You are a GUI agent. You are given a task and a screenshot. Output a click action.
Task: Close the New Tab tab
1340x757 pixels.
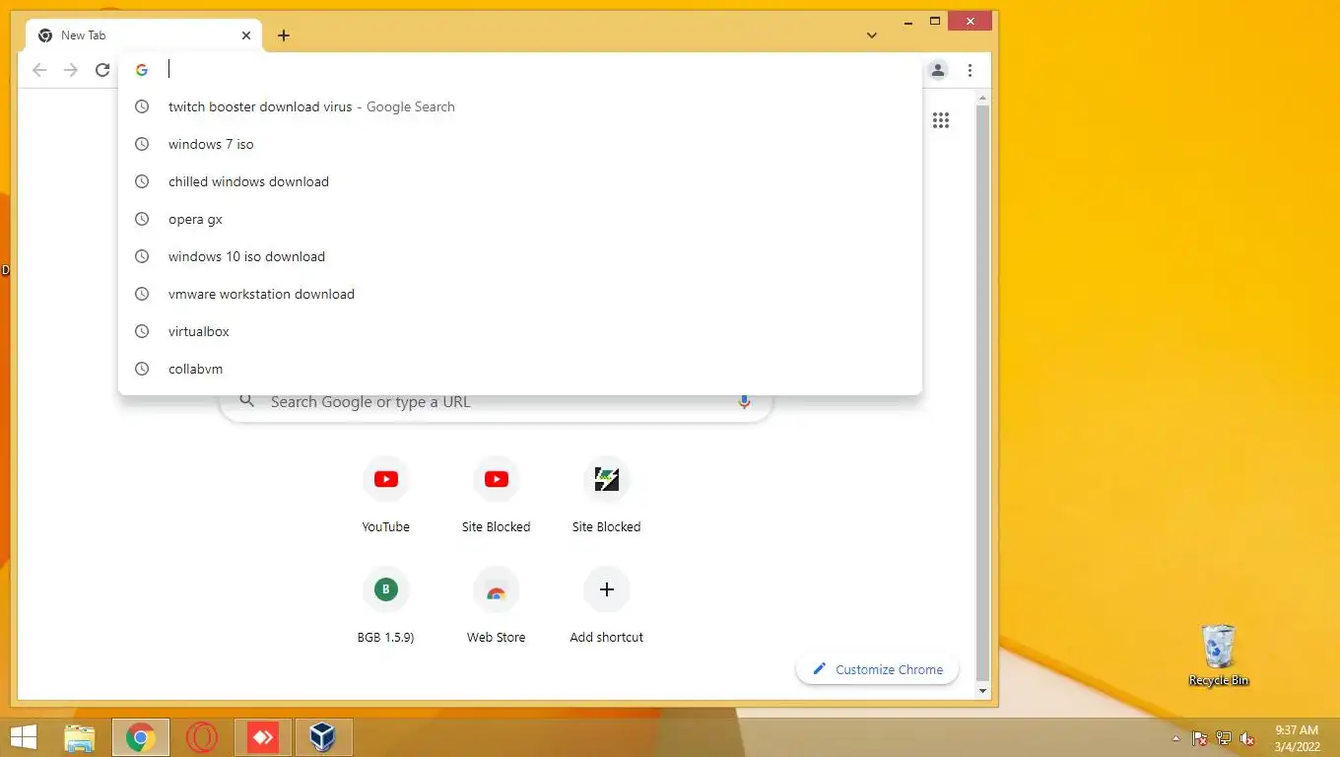coord(246,35)
